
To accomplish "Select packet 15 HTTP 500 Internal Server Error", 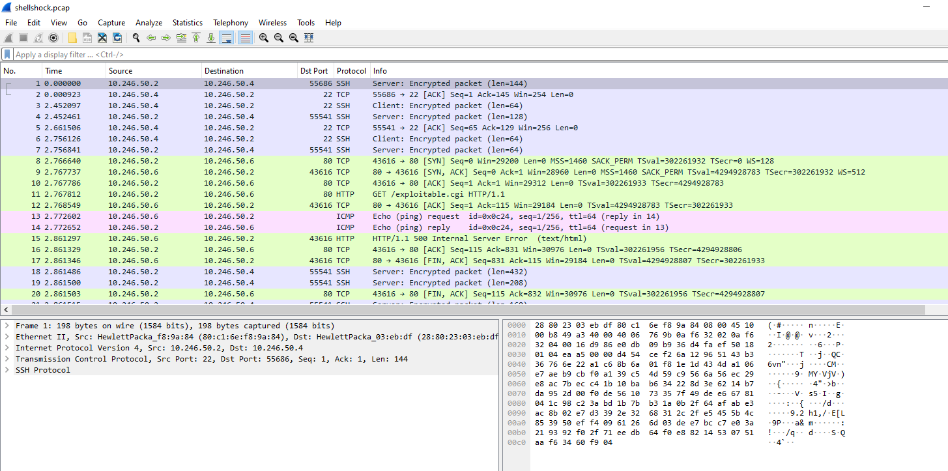I will [x=474, y=238].
